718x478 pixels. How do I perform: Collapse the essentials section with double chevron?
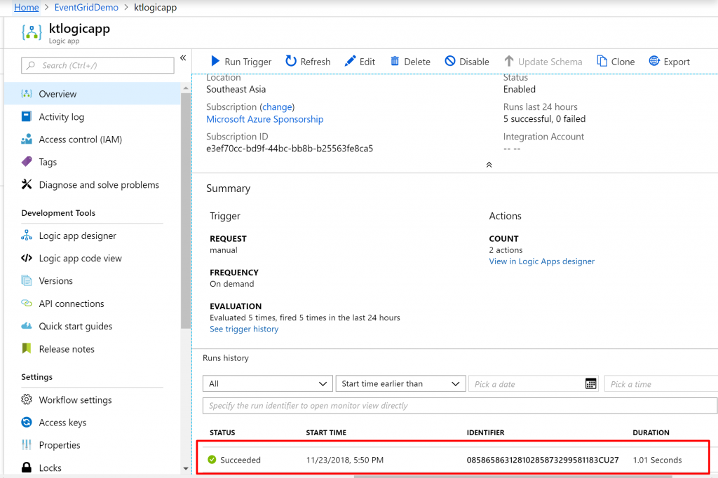point(489,165)
